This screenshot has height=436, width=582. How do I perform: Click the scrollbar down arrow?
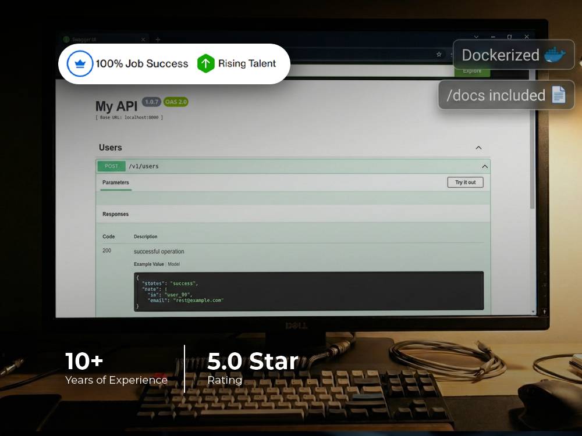(x=533, y=312)
